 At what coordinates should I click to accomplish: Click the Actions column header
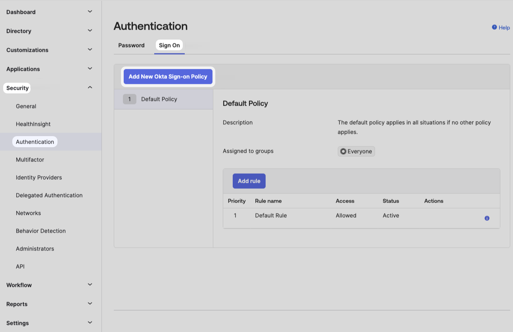(434, 201)
